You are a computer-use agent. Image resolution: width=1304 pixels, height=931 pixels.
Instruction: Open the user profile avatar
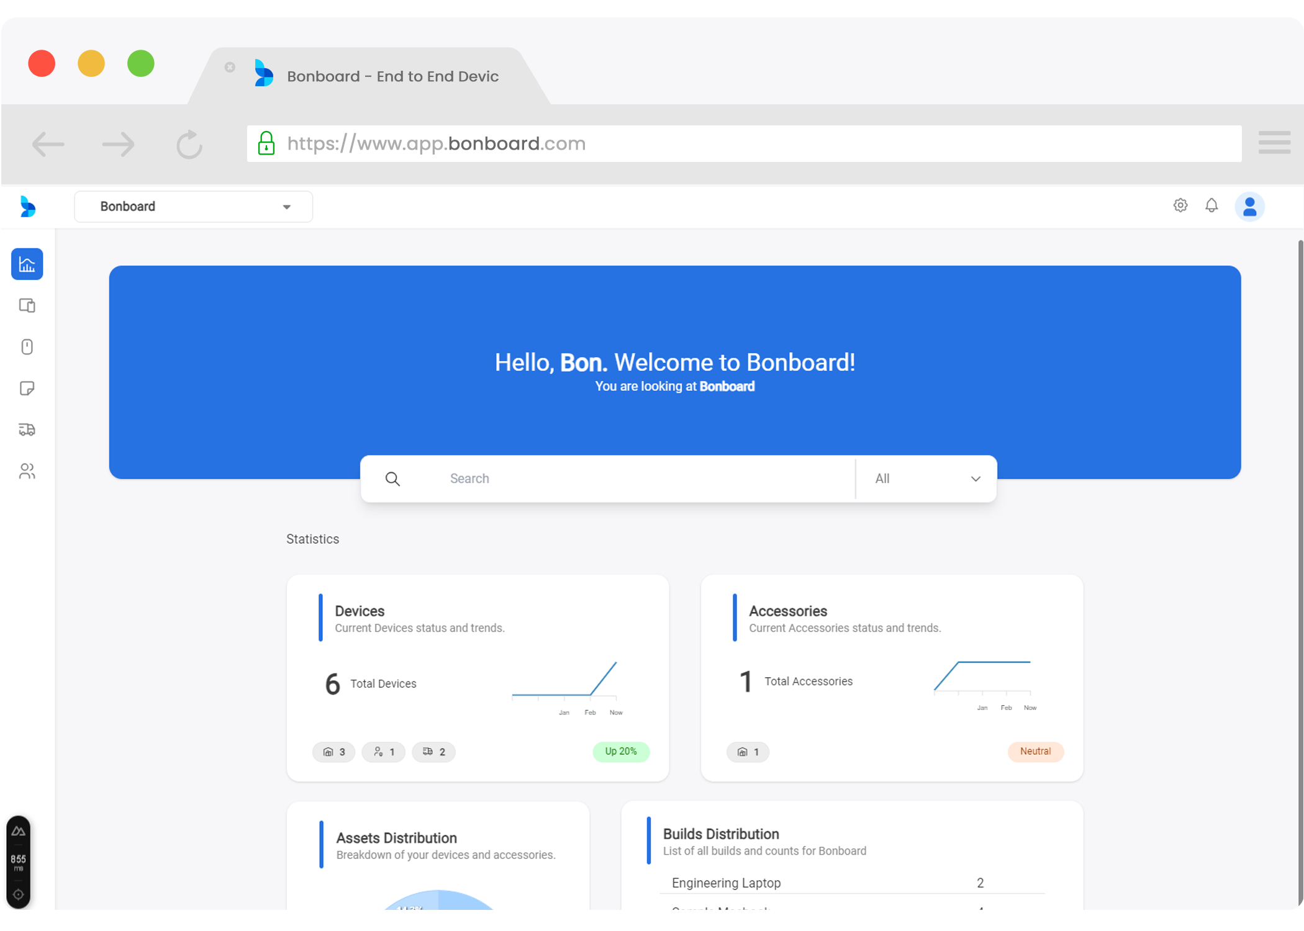1249,206
